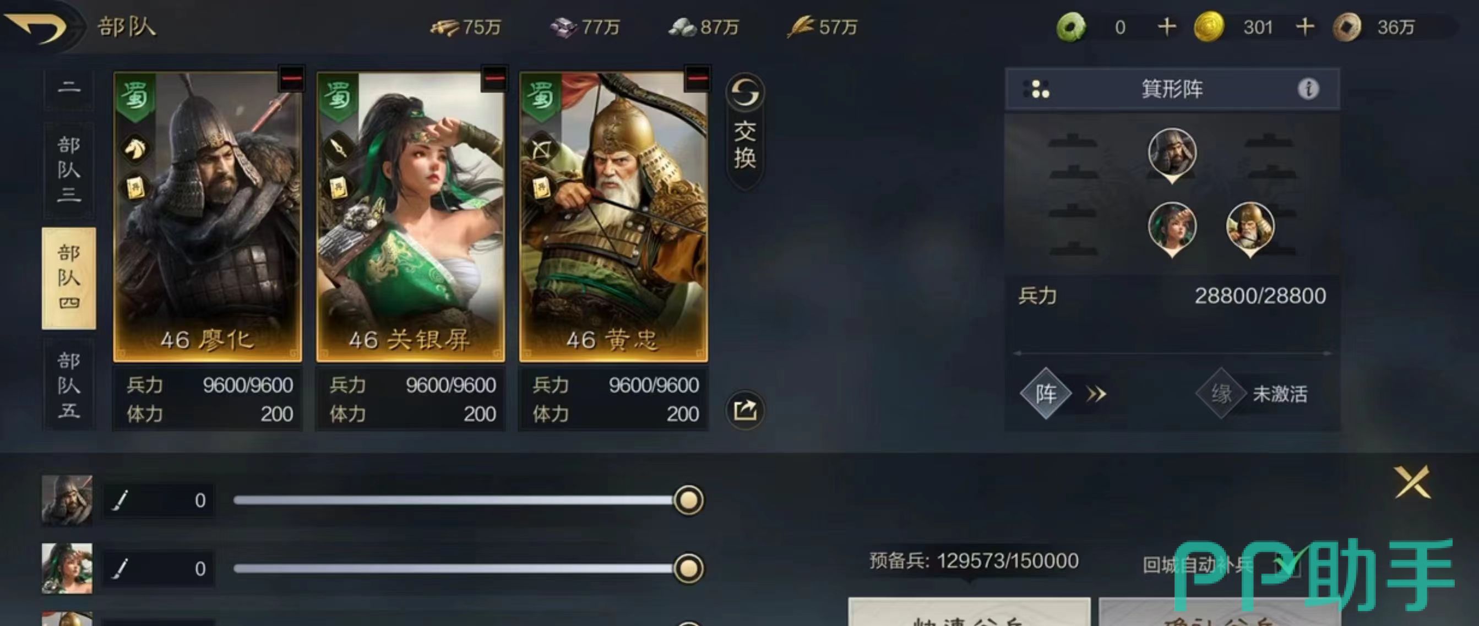Expand the 阵 formation arrows
The height and width of the screenshot is (626, 1479).
coord(1095,394)
